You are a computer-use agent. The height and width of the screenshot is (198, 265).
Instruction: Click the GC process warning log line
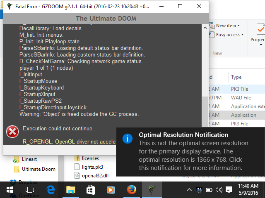[79, 114]
